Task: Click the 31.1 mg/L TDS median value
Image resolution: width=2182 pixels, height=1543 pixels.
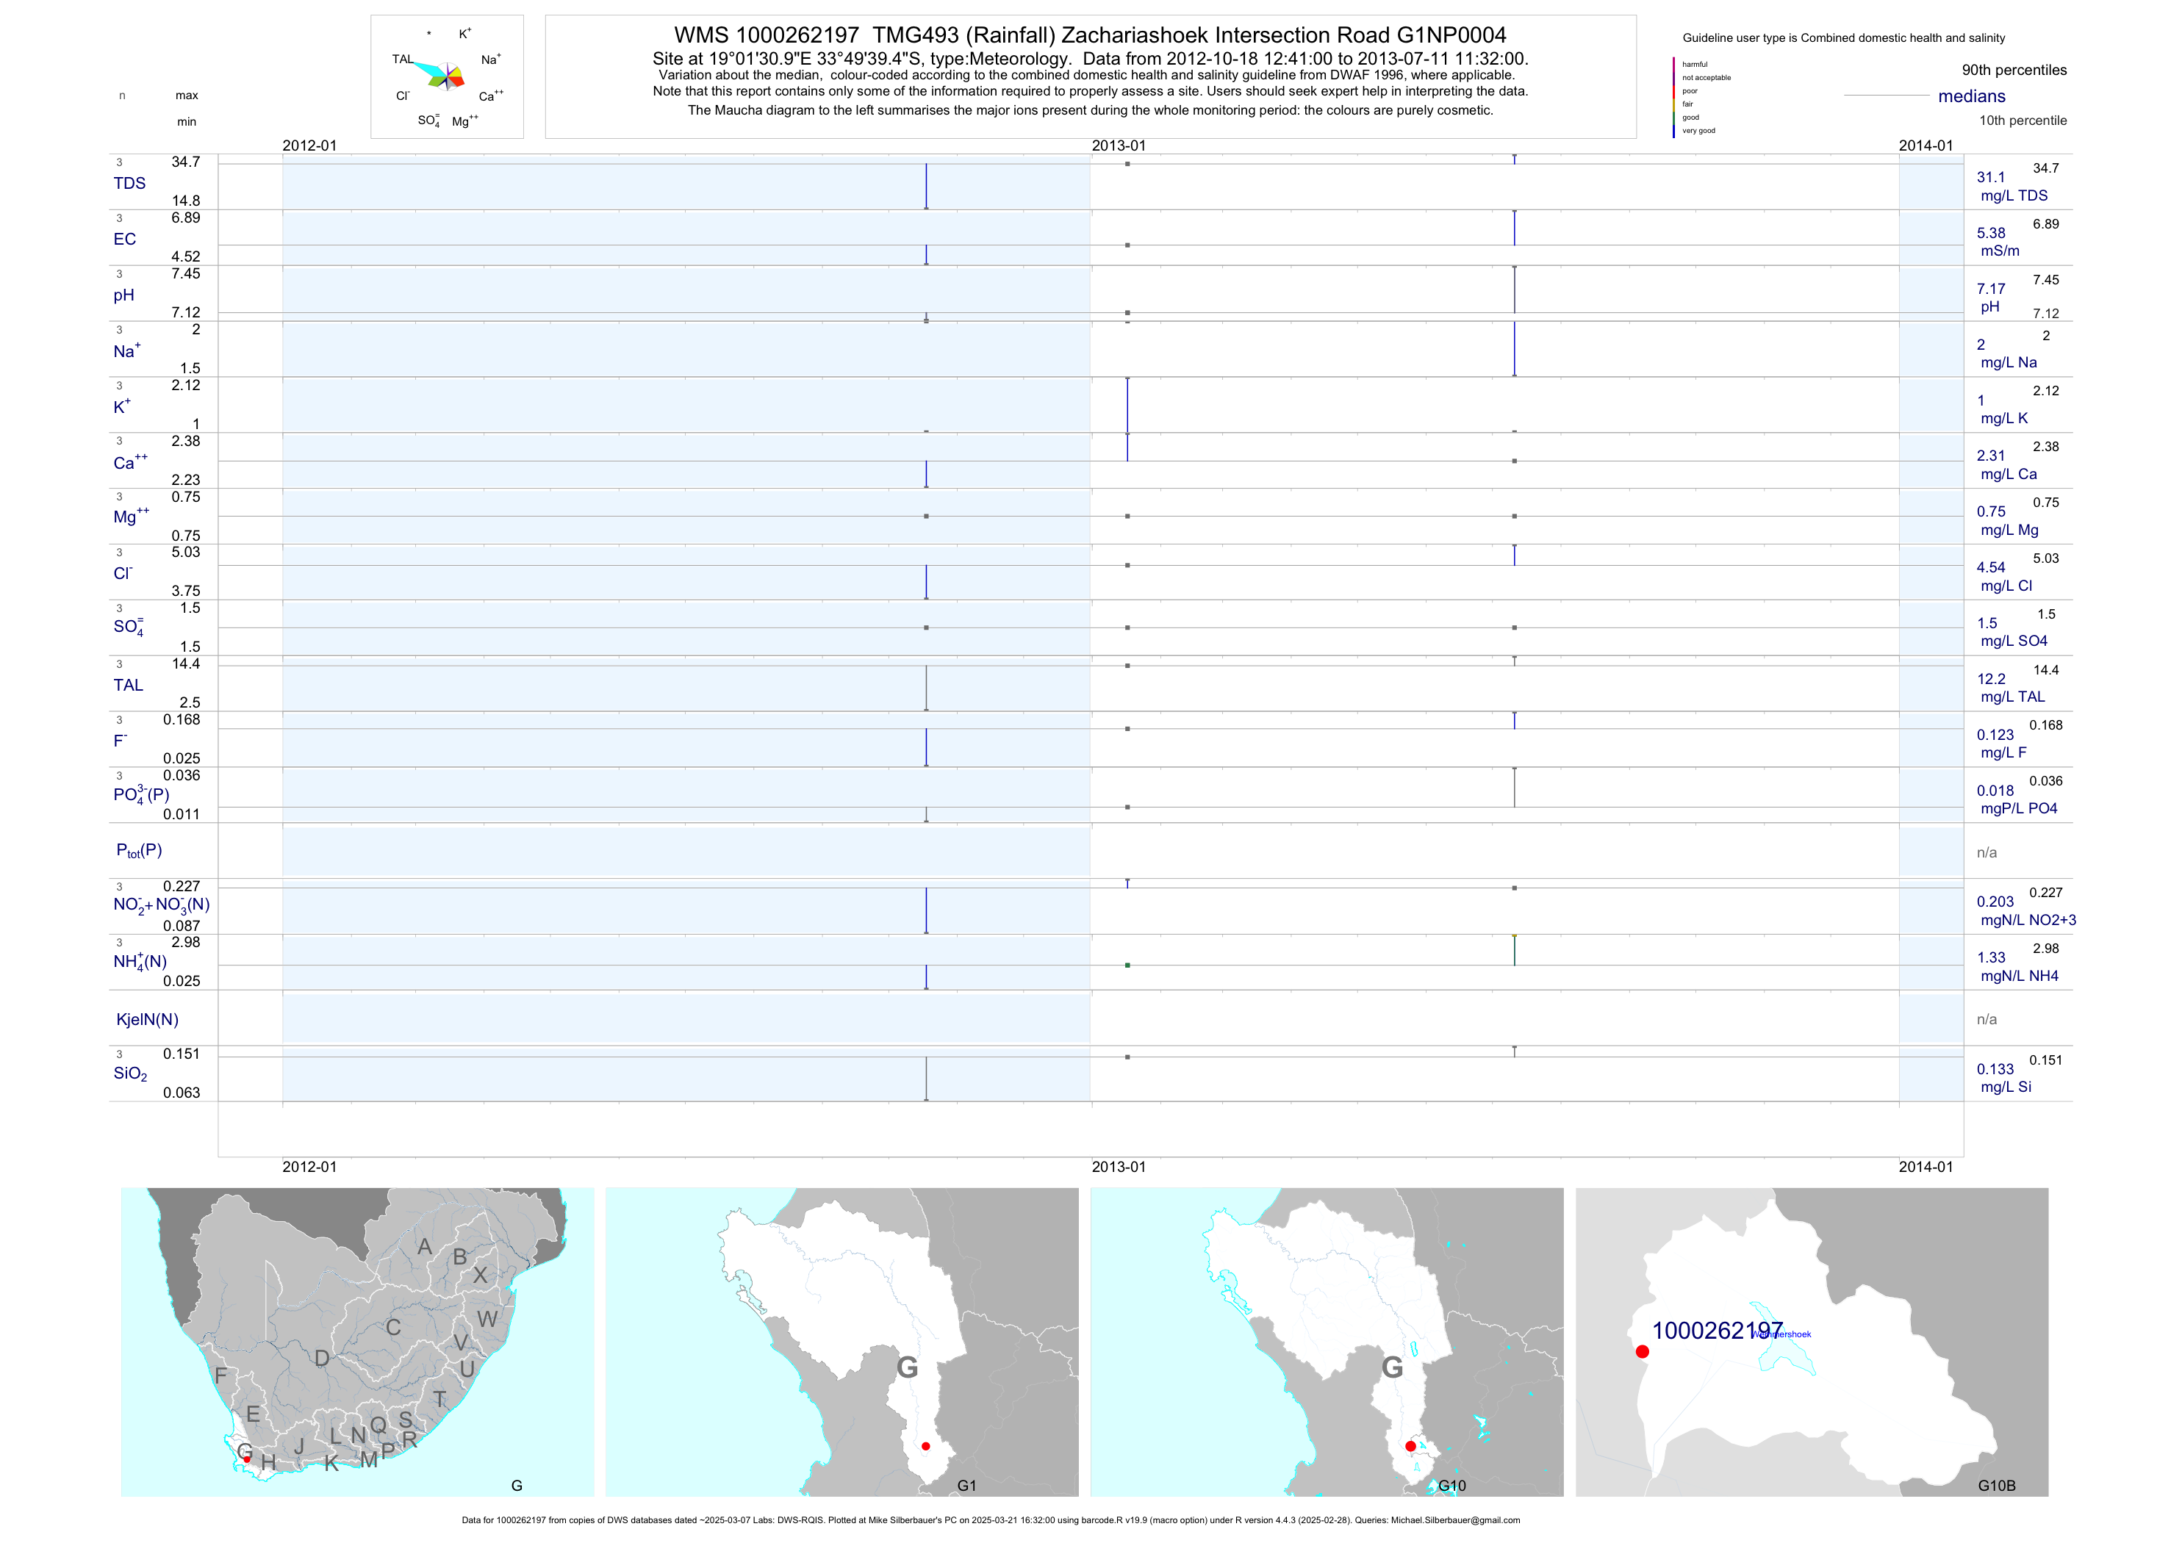Action: click(x=1990, y=178)
